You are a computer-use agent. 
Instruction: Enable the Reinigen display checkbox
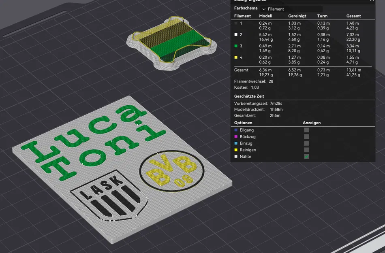[x=306, y=150]
